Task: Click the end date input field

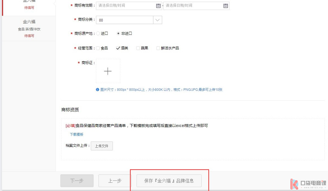Action: pos(193,6)
